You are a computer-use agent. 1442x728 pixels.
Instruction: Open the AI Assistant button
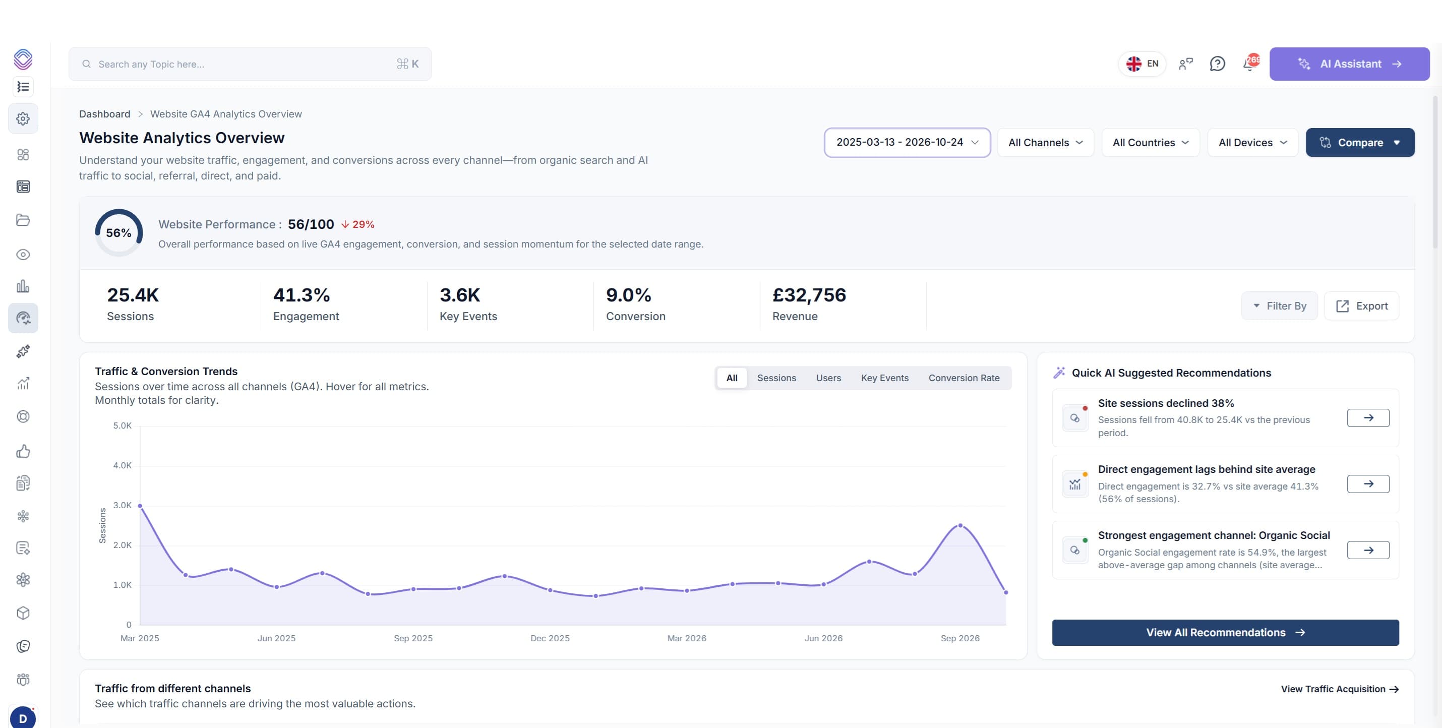(x=1349, y=64)
